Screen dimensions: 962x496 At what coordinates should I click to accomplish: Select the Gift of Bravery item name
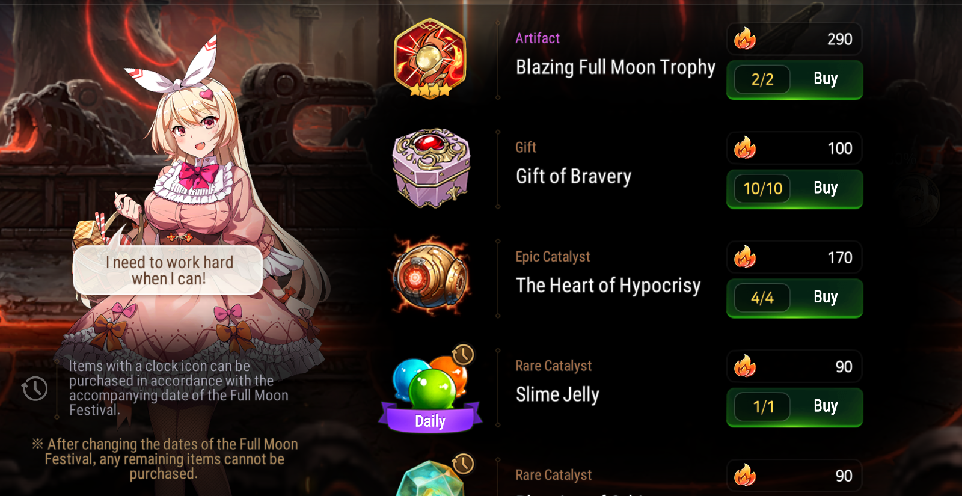pos(574,176)
